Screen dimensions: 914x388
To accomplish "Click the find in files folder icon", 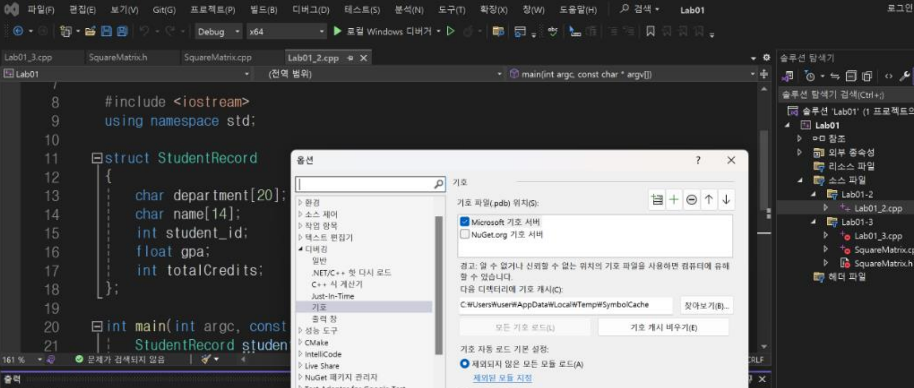I will point(498,31).
